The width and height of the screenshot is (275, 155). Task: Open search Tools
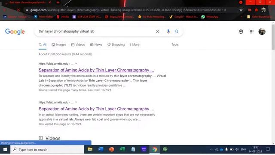(x=175, y=45)
